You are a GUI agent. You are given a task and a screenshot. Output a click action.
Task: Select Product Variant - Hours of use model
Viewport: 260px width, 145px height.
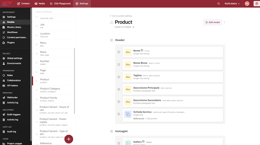53,110
